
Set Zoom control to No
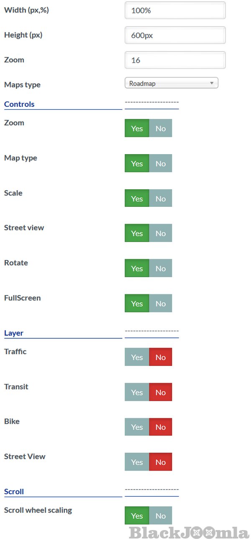tap(161, 129)
